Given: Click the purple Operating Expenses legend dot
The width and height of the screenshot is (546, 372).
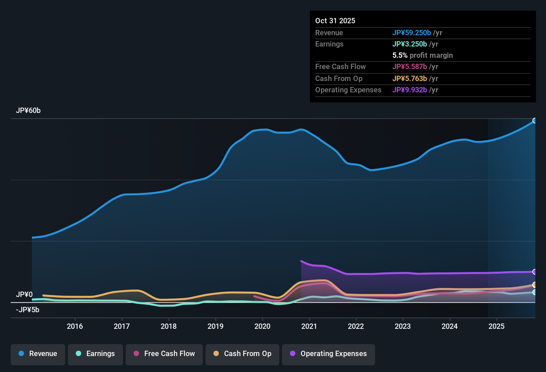Looking at the screenshot, I should 293,354.
